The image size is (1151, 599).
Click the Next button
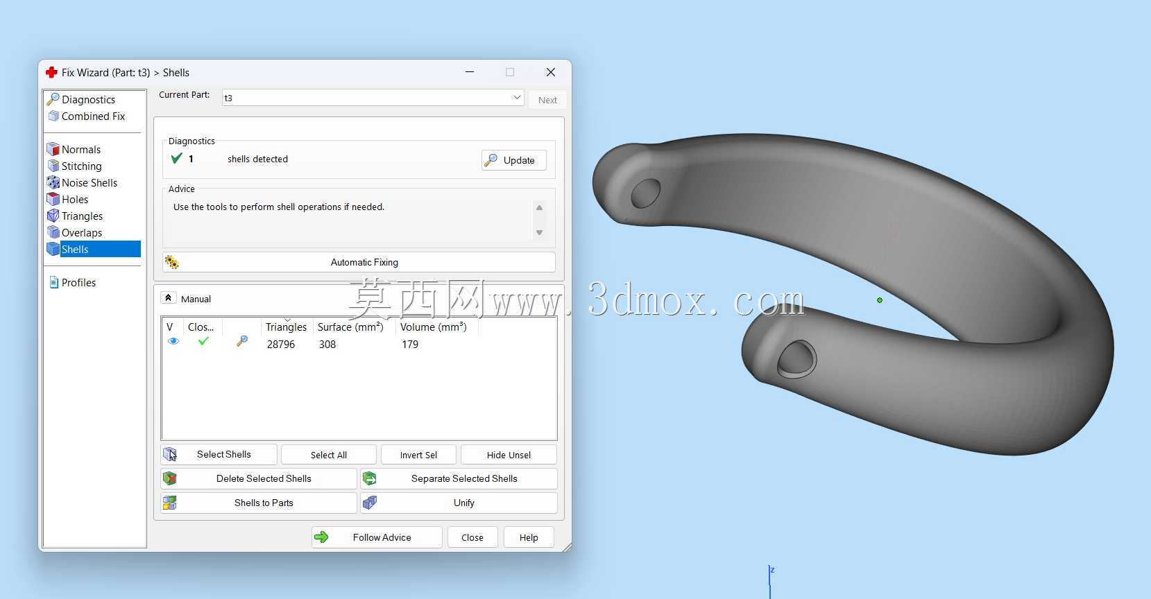tap(547, 100)
